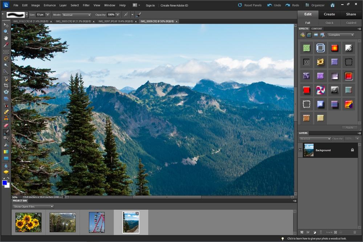Open the Show Open Files dropdown
The image size is (363, 242).
tap(33, 206)
